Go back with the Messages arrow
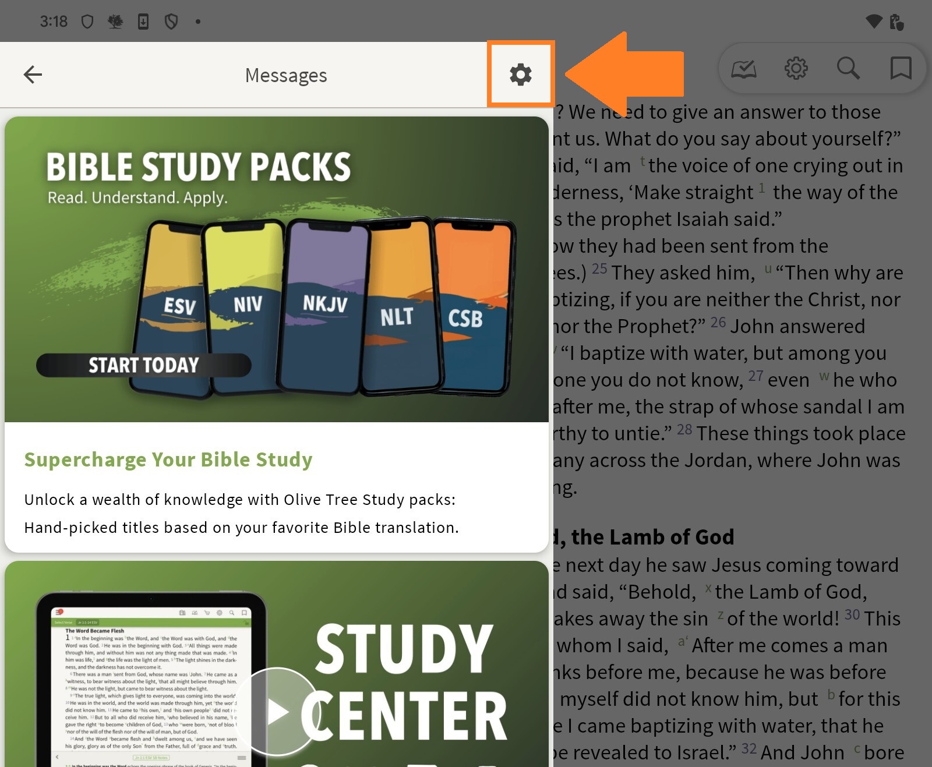This screenshot has height=767, width=932. [x=33, y=75]
